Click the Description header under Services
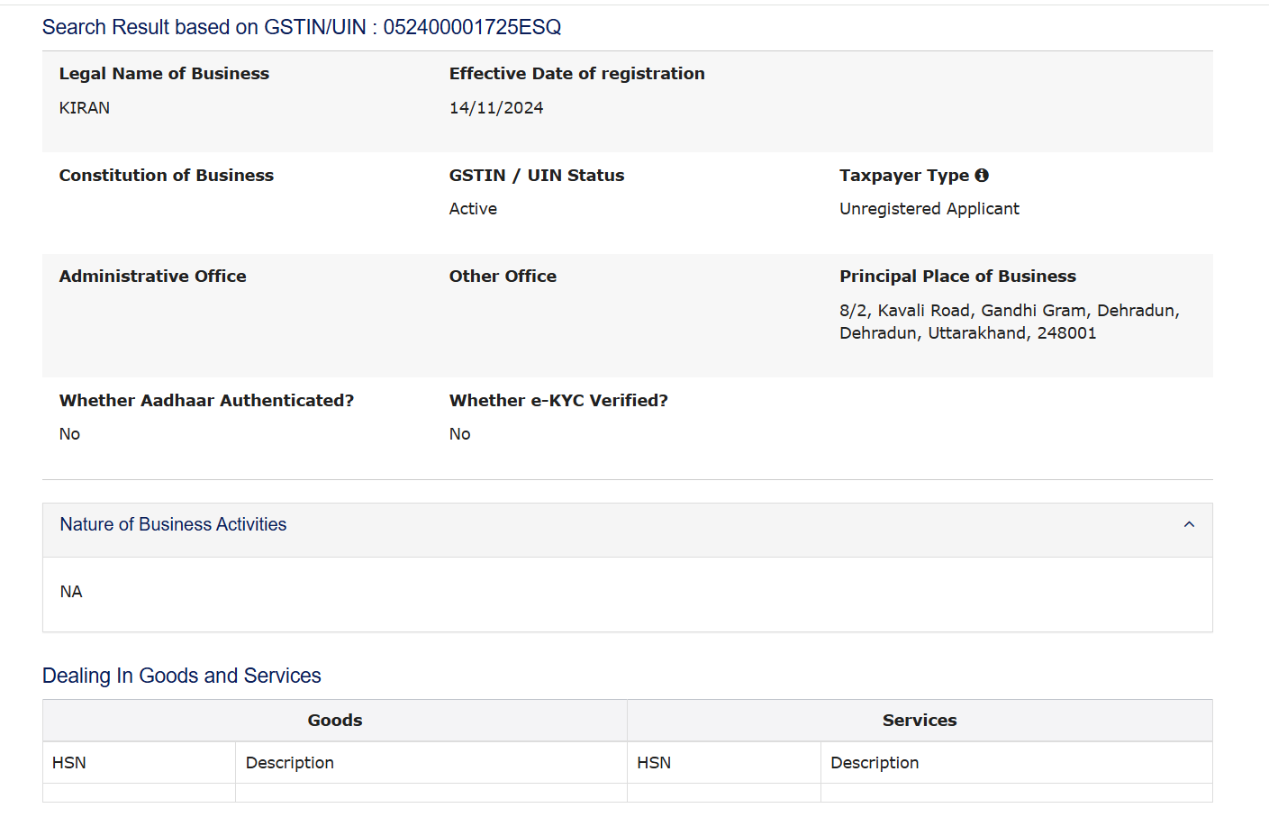 [x=875, y=763]
